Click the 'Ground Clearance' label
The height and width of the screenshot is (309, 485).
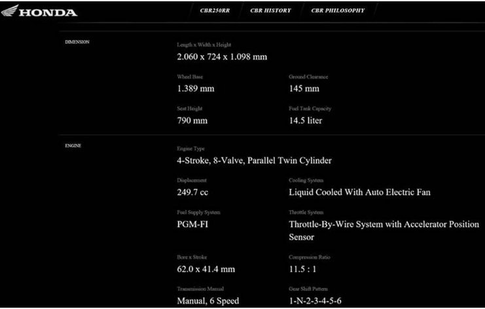click(x=308, y=77)
